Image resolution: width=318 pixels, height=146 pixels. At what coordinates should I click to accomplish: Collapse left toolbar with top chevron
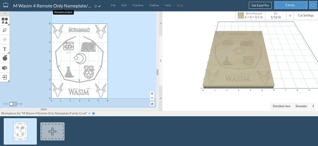click(5, 13)
